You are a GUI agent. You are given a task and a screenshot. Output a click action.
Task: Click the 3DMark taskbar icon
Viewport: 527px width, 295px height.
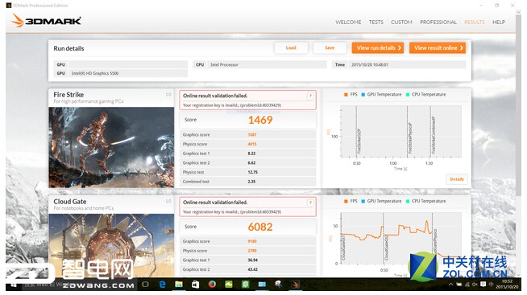click(295, 285)
